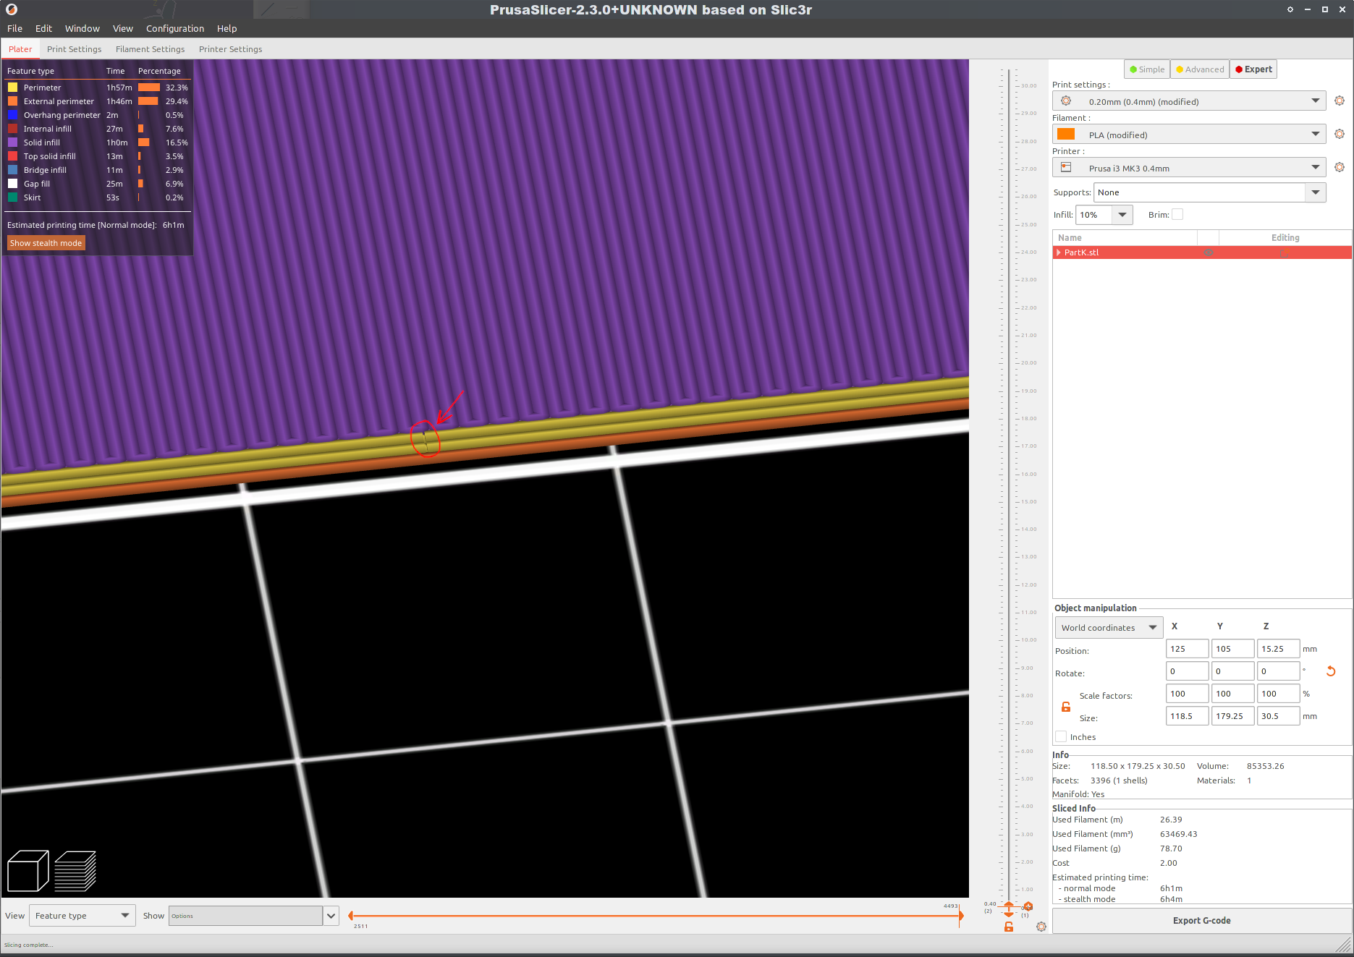Open the Supports dropdown
Viewport: 1354px width, 957px height.
pos(1316,192)
